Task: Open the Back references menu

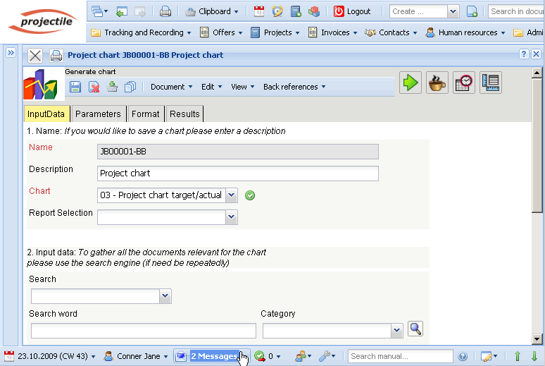Action: 294,87
